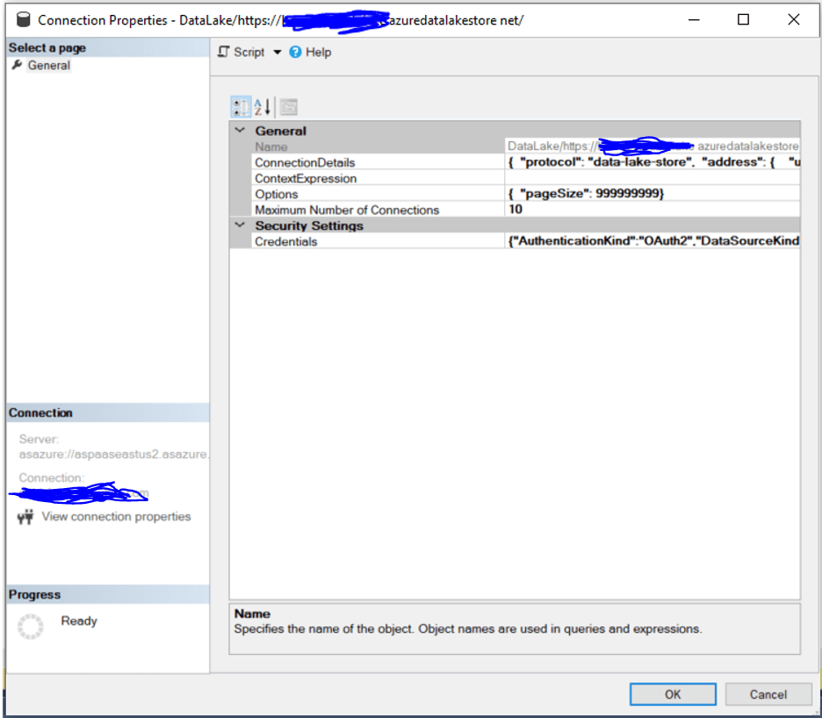
Task: Click the Script icon on the toolbar
Action: pyautogui.click(x=223, y=52)
